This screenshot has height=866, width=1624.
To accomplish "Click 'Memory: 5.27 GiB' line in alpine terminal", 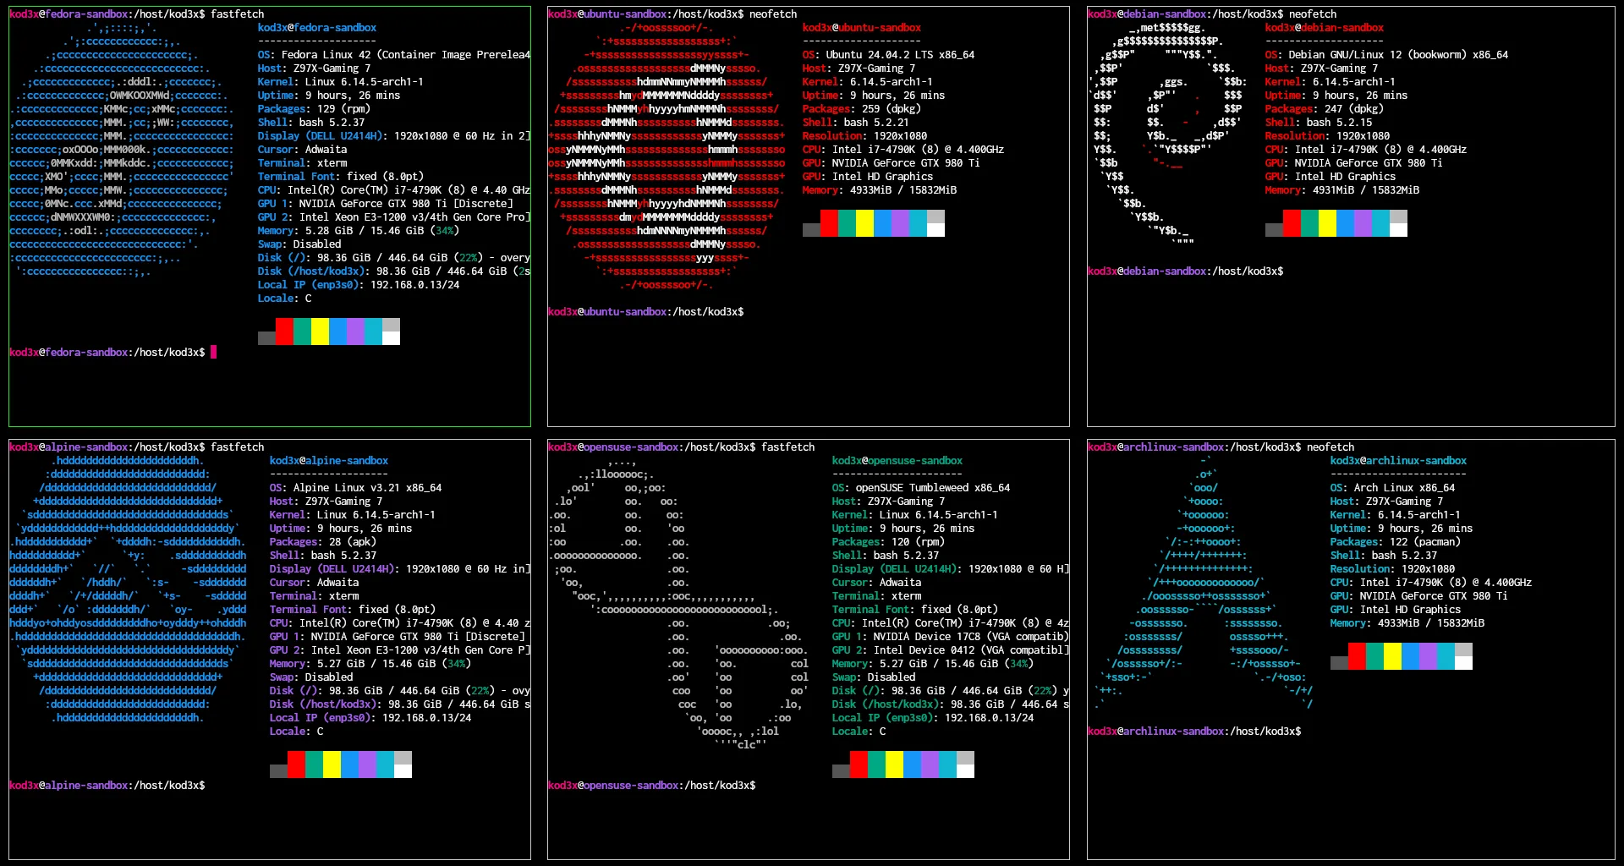I will pyautogui.click(x=370, y=664).
